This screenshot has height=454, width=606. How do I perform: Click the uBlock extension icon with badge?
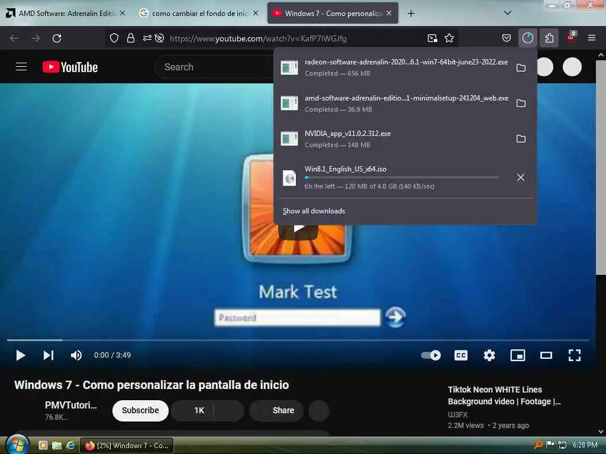point(571,37)
